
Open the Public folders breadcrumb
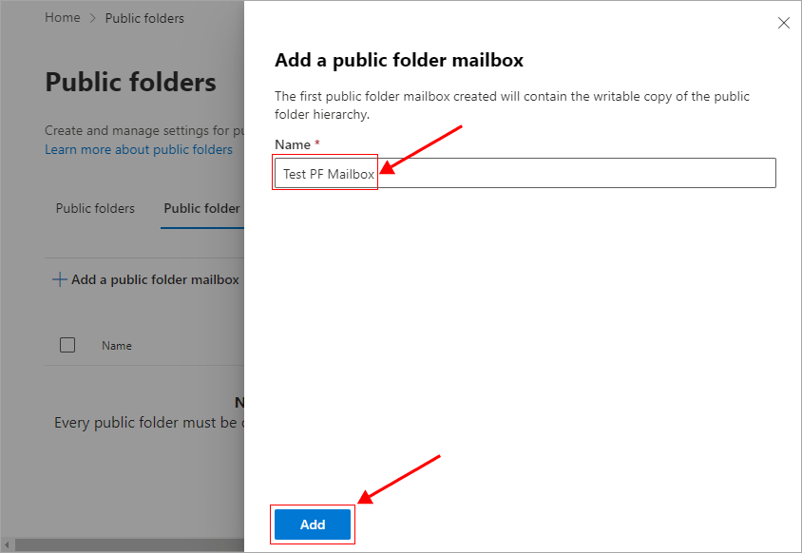click(x=143, y=18)
